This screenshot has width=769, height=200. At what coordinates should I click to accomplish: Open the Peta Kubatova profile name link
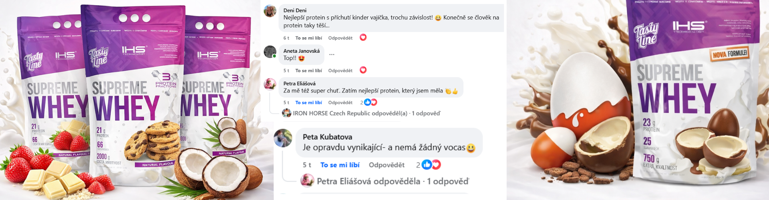(x=327, y=137)
